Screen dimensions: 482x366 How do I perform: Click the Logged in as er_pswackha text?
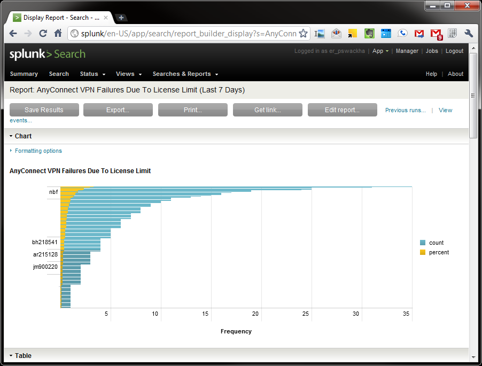click(330, 51)
